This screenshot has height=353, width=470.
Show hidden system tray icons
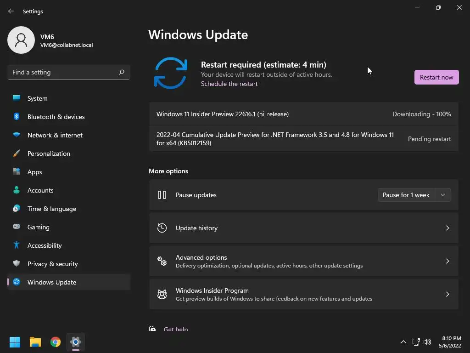pos(403,342)
